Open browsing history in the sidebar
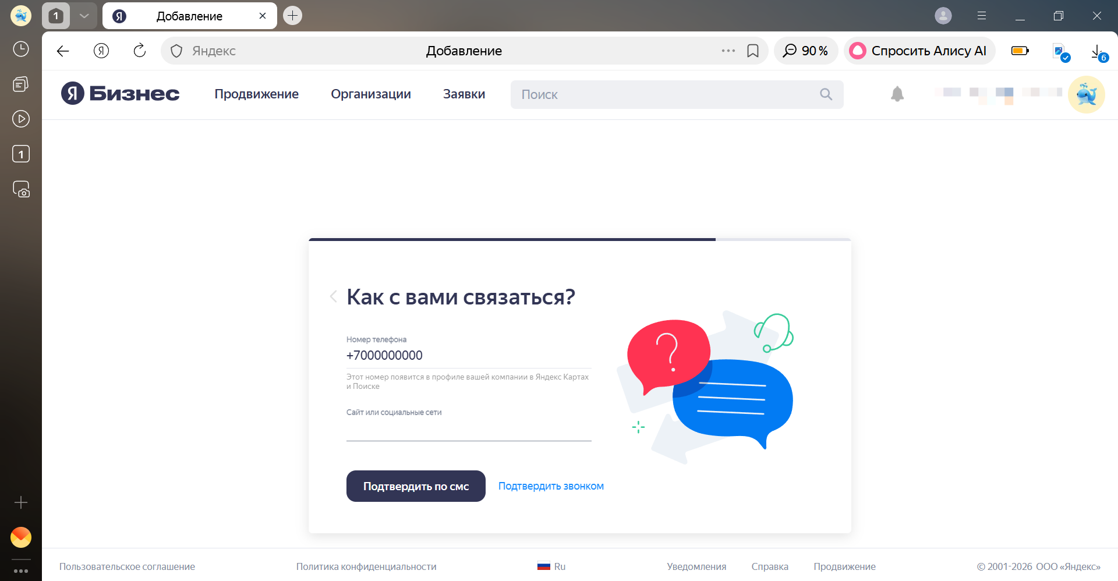Image resolution: width=1118 pixels, height=581 pixels. [x=20, y=49]
